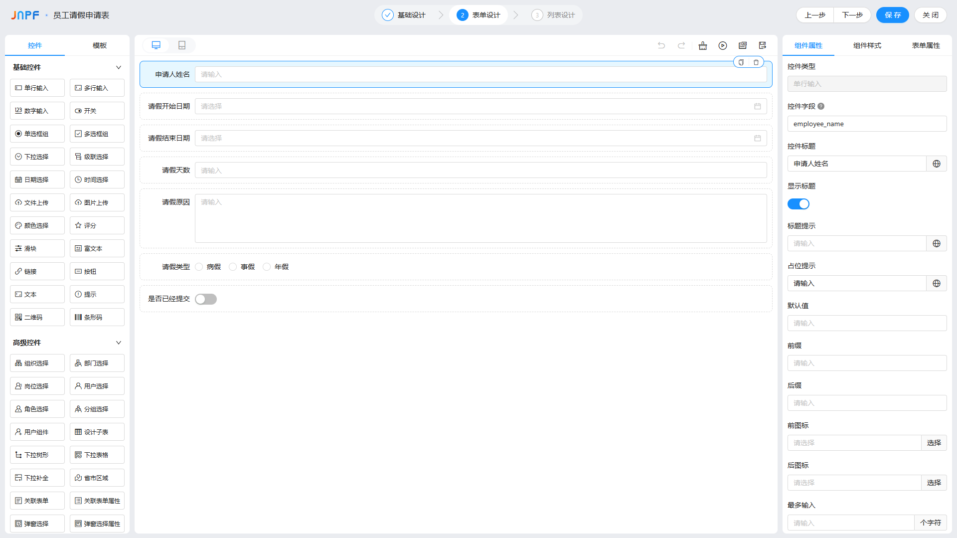Switch to the 模板 tab
Image resolution: width=957 pixels, height=538 pixels.
pyautogui.click(x=100, y=45)
